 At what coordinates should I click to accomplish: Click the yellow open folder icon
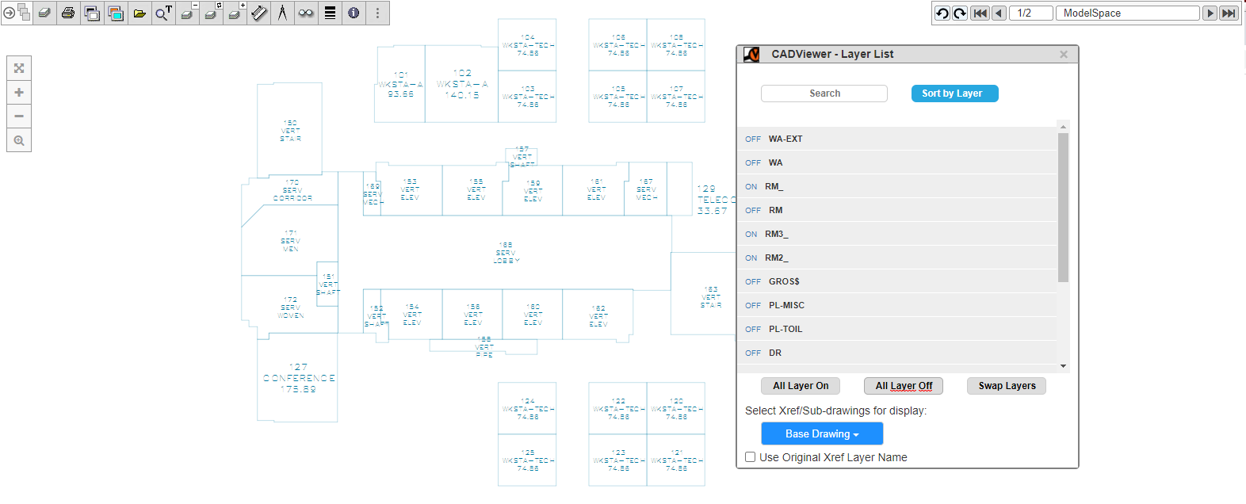[140, 13]
